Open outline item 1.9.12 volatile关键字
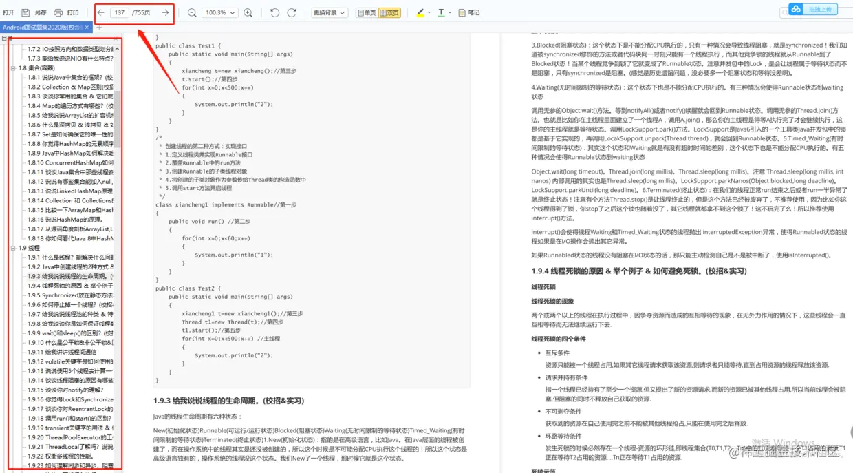 [x=70, y=361]
